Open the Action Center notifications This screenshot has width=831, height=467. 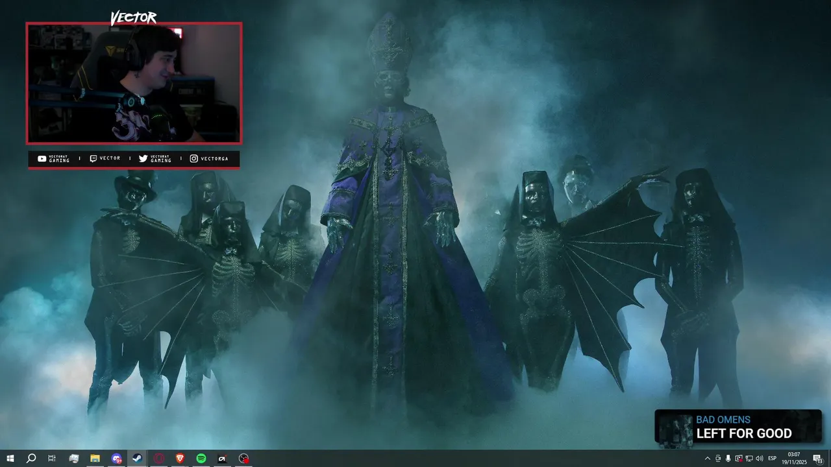[x=818, y=459]
